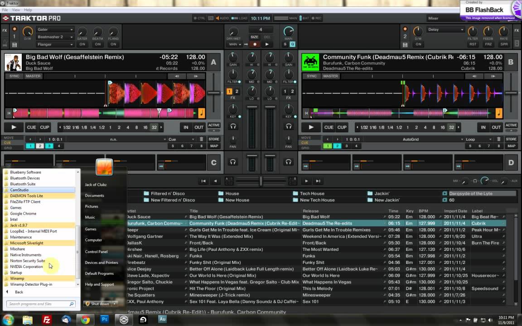Image resolution: width=522 pixels, height=326 pixels.
Task: Click loop OUT button on deck B
Action: (496, 127)
